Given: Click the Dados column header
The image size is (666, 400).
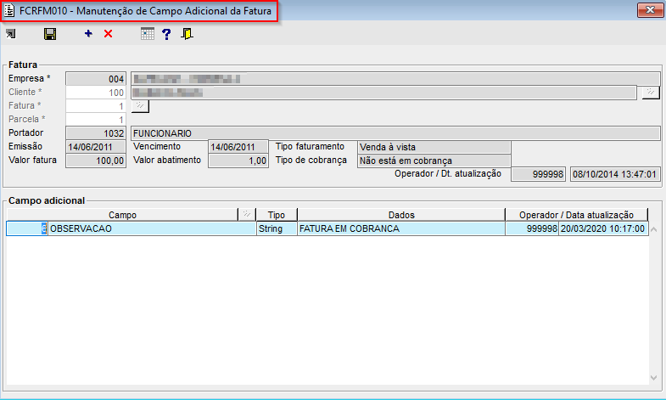Looking at the screenshot, I should click(401, 215).
